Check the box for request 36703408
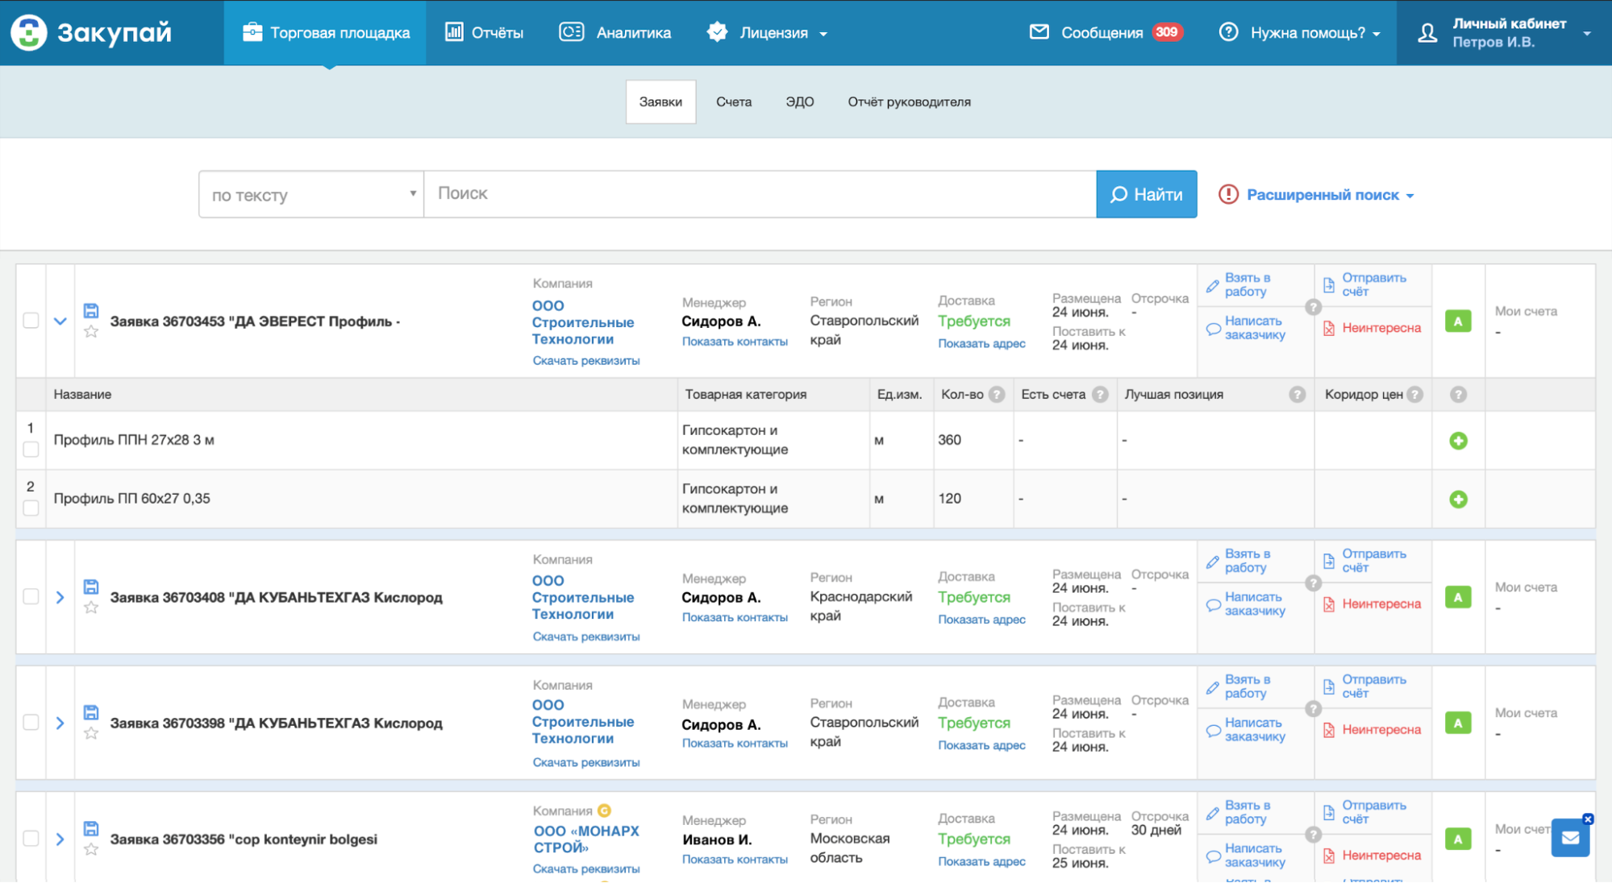 pyautogui.click(x=31, y=596)
